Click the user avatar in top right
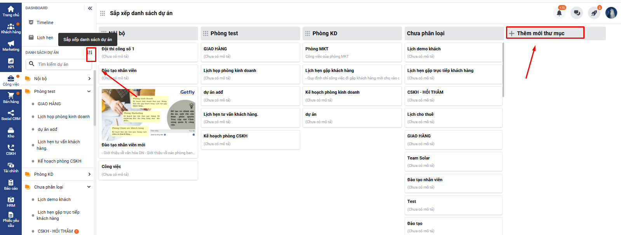The height and width of the screenshot is (235, 621). [611, 13]
